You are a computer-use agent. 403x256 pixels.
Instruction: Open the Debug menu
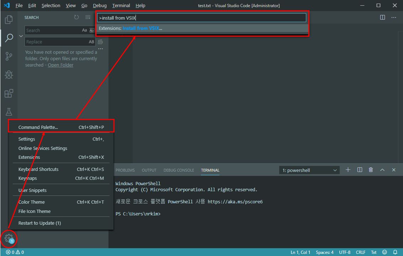[100, 5]
